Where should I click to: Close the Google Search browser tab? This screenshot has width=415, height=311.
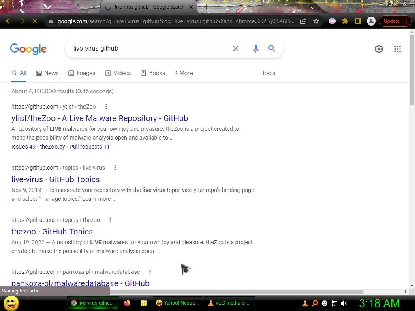pos(191,7)
